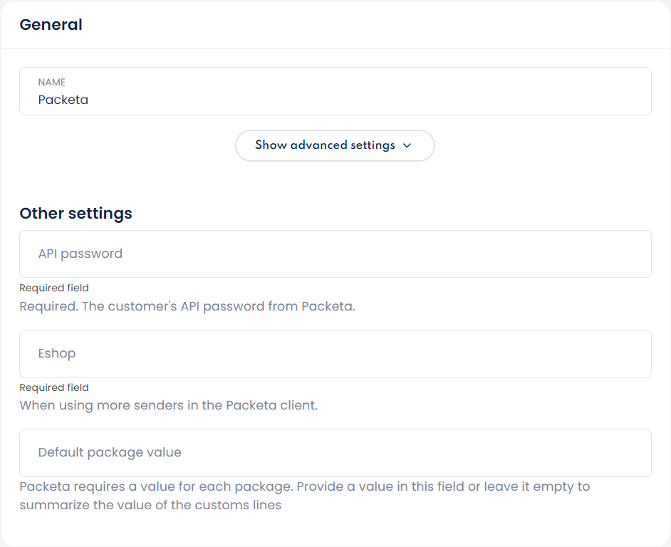Click the "Eshop" placeholder text

pos(57,353)
